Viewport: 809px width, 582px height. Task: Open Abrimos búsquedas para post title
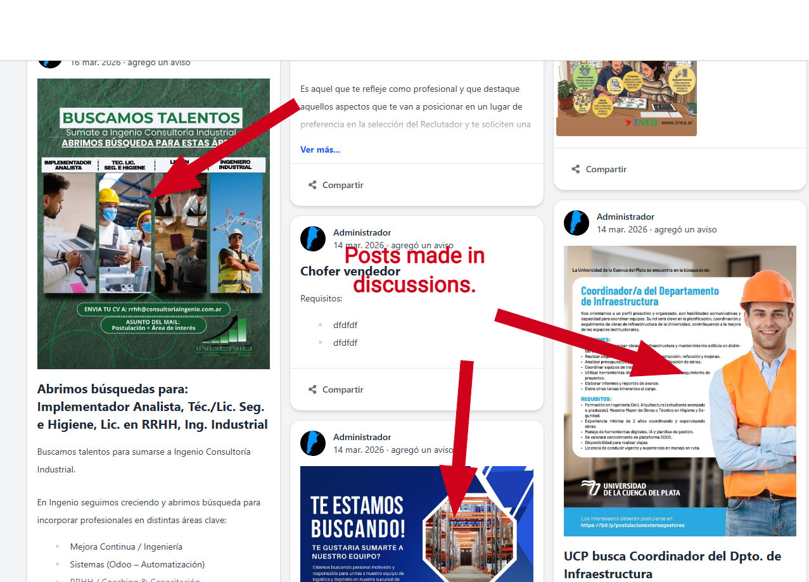point(152,407)
